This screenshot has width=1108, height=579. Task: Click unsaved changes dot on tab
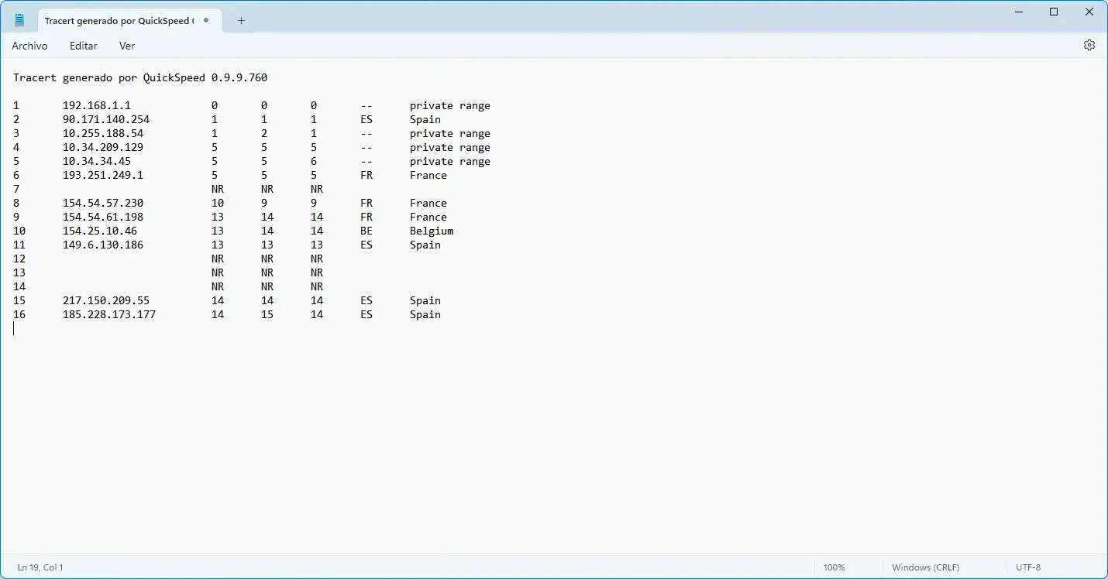click(x=206, y=21)
